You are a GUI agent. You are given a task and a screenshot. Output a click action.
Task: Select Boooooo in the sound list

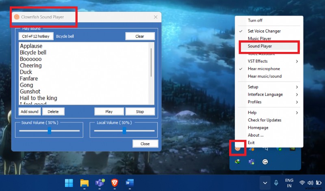click(31, 59)
